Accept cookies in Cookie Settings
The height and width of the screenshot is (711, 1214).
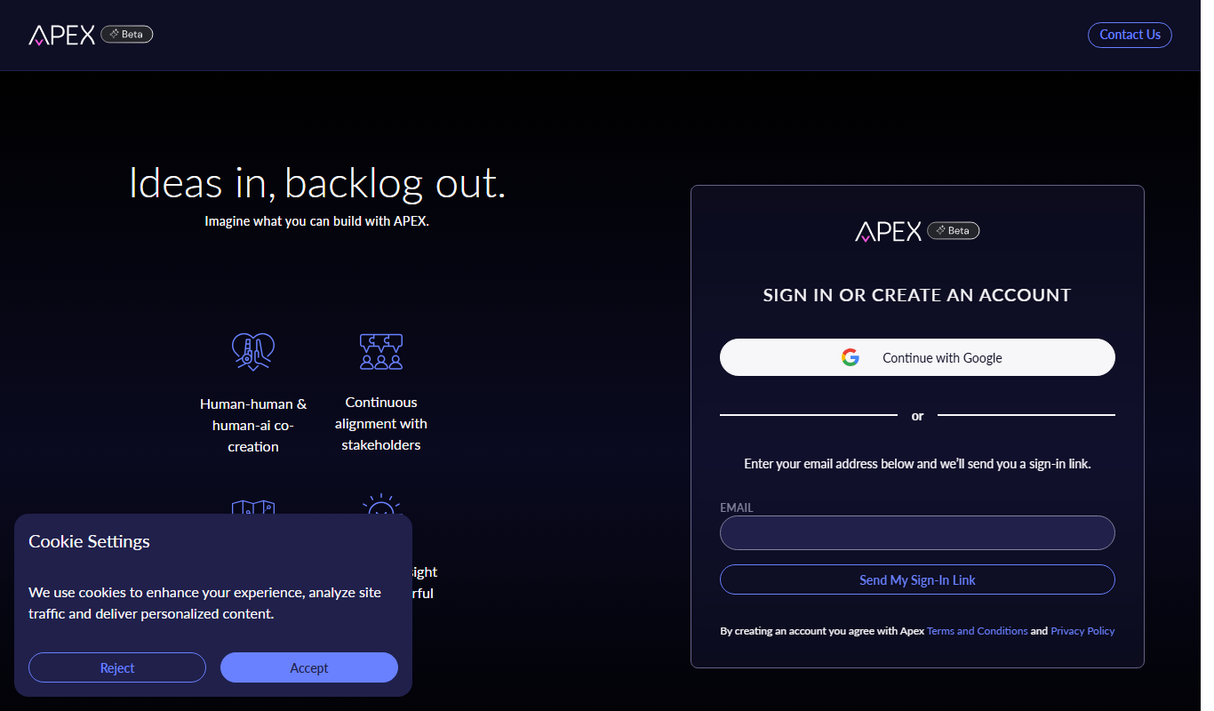coord(309,667)
